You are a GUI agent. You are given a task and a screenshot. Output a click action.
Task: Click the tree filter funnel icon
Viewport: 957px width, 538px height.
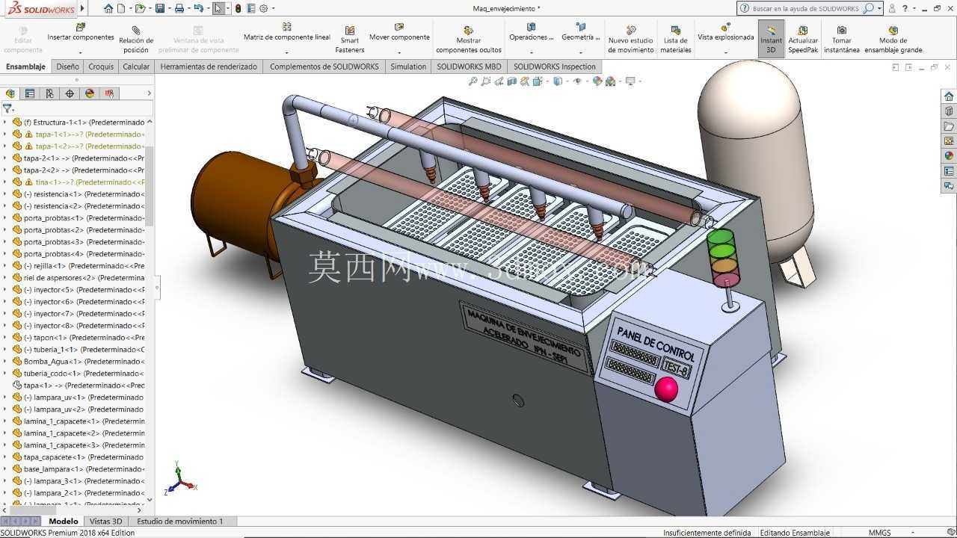pos(7,108)
